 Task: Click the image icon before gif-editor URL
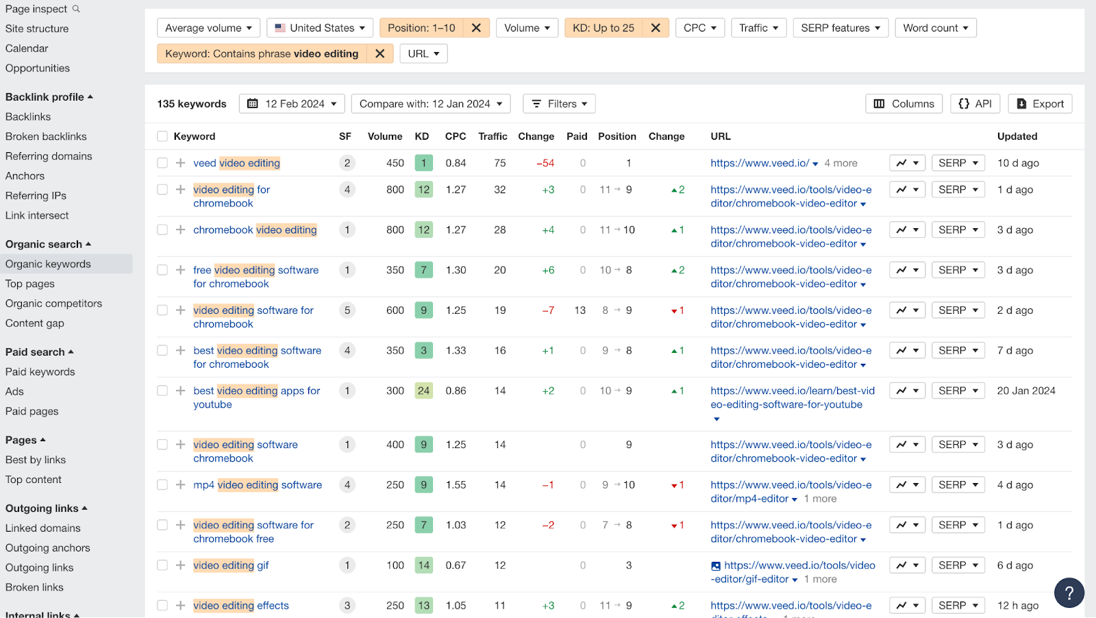[x=716, y=566]
